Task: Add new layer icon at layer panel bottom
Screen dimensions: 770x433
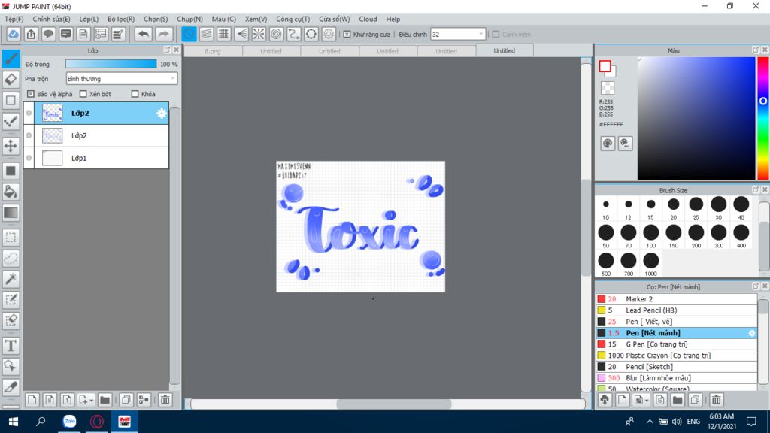Action: click(32, 400)
